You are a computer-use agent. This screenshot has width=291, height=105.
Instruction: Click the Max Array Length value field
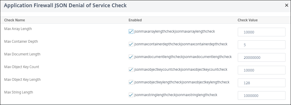point(261,32)
